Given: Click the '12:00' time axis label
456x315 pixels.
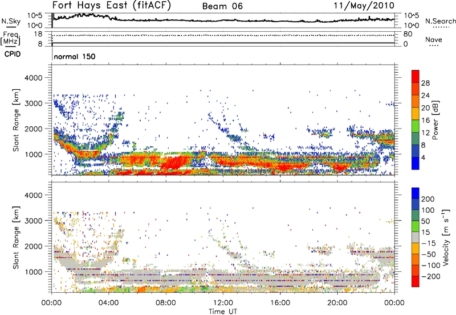Looking at the screenshot, I should point(223,303).
